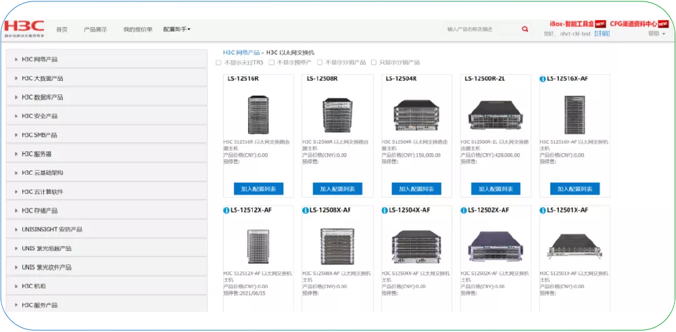676x332 pixels.
Task: Expand H3C 网络产品 category
Action: coord(107,59)
